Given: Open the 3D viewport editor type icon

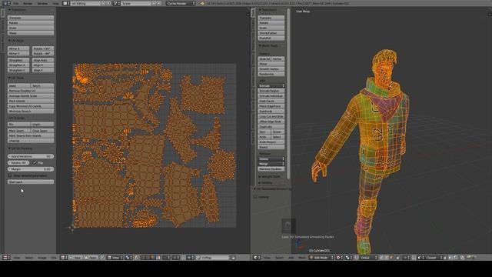Looking at the screenshot, I should click(256, 258).
